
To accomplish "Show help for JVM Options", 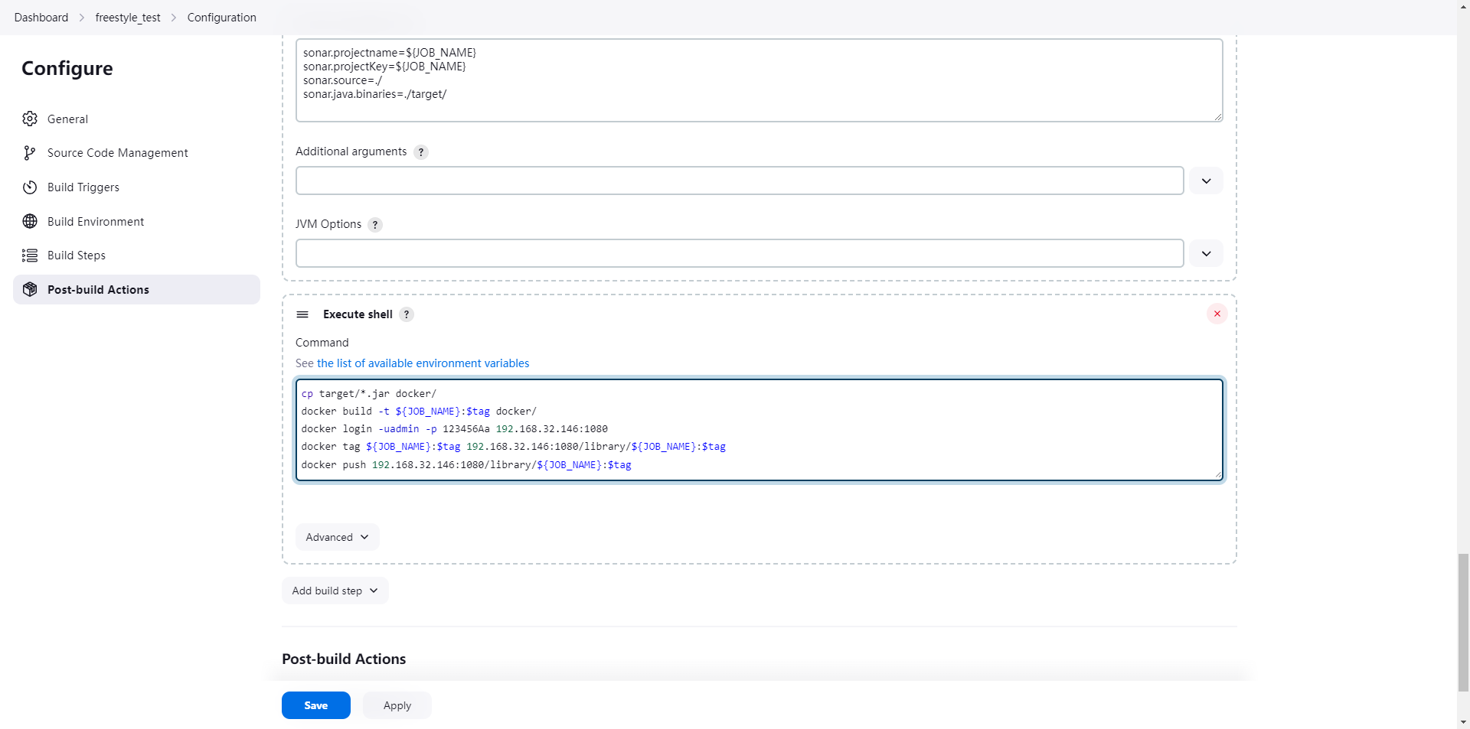I will pyautogui.click(x=375, y=225).
